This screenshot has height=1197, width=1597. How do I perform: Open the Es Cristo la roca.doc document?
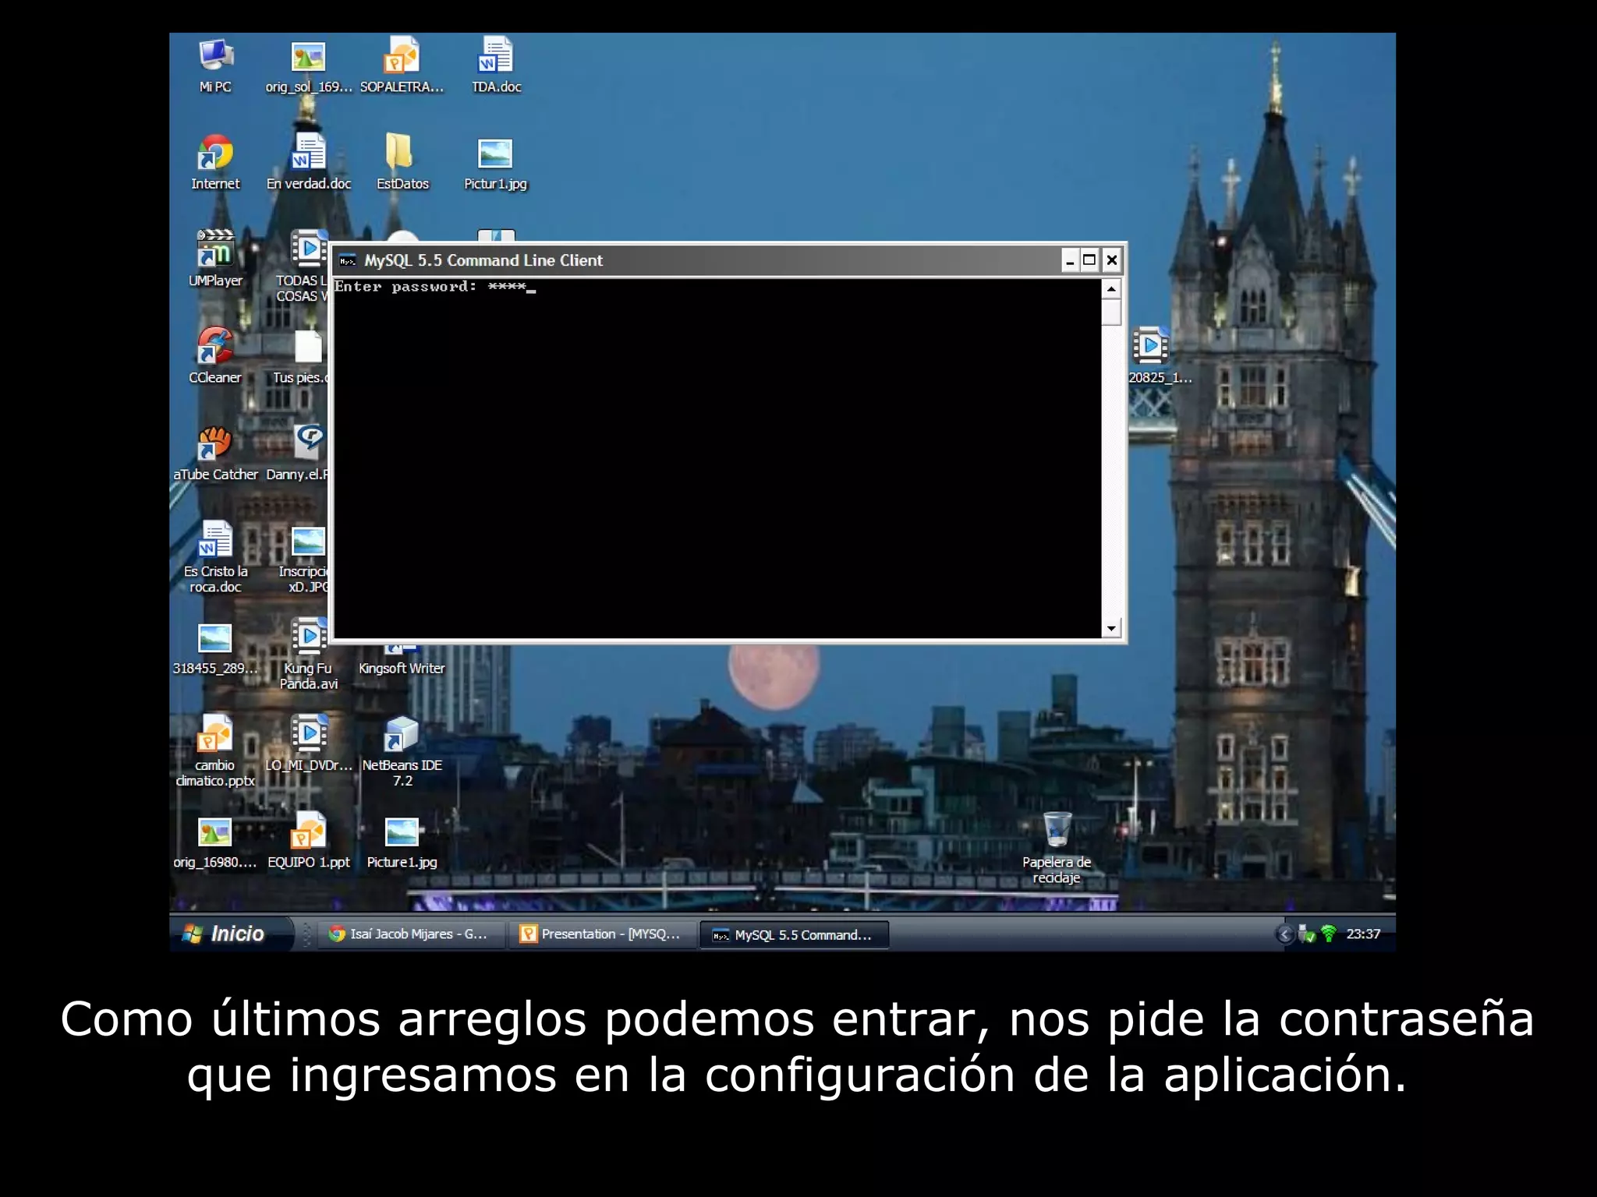pos(215,557)
